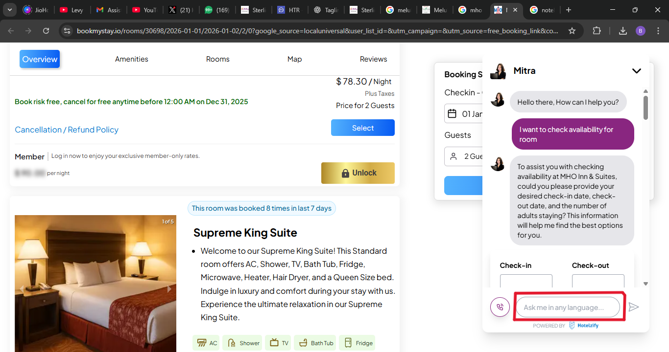Viewport: 669px width, 352px height.
Task: Click the Mitra avatar in chat header
Action: 498,71
